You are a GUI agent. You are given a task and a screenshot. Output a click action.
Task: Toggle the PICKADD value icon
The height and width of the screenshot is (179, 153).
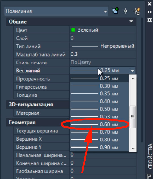115,11
